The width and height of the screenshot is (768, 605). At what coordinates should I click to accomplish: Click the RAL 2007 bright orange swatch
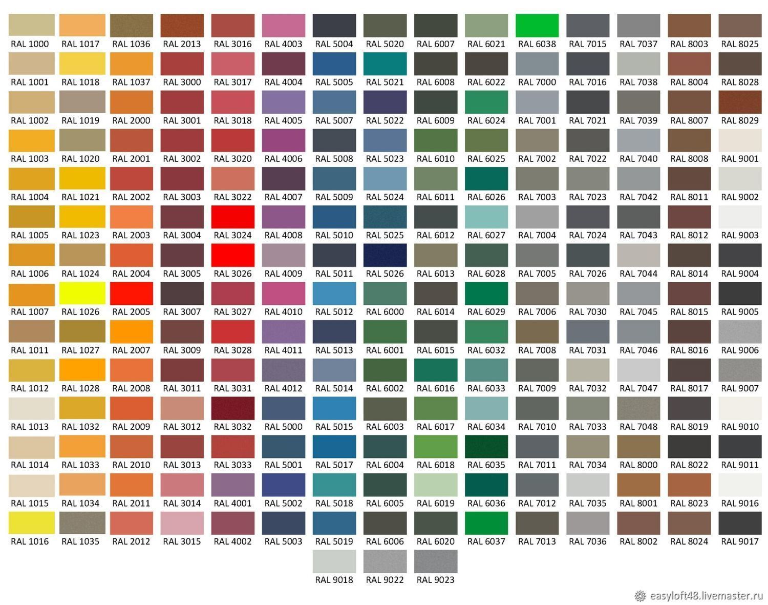(132, 331)
